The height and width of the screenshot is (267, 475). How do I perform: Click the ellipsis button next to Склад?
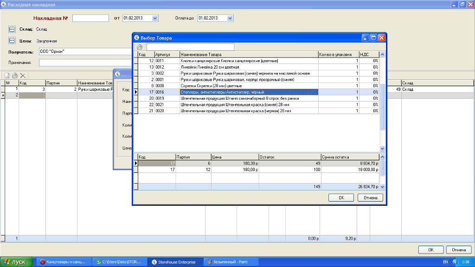tap(13, 29)
